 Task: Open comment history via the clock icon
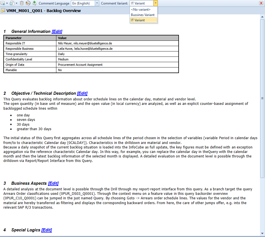[x=28, y=3]
